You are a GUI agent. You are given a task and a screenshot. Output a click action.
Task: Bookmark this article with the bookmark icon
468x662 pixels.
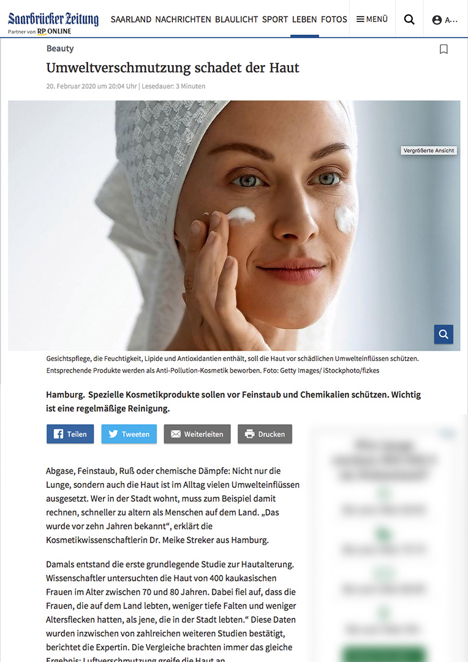pyautogui.click(x=443, y=50)
